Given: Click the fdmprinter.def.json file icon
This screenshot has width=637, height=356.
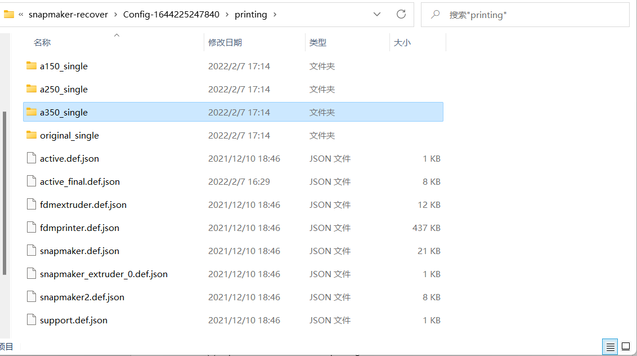Looking at the screenshot, I should pyautogui.click(x=32, y=228).
